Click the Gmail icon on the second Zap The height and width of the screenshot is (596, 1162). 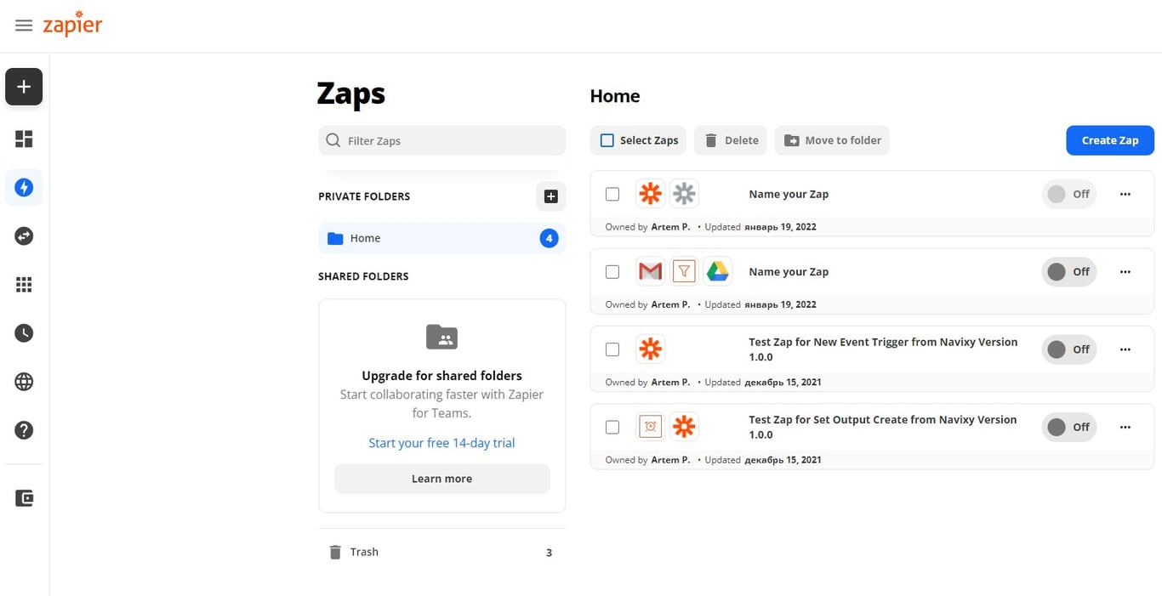coord(650,270)
